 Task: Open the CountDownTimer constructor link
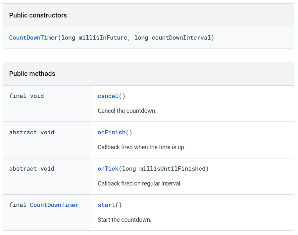coord(33,38)
